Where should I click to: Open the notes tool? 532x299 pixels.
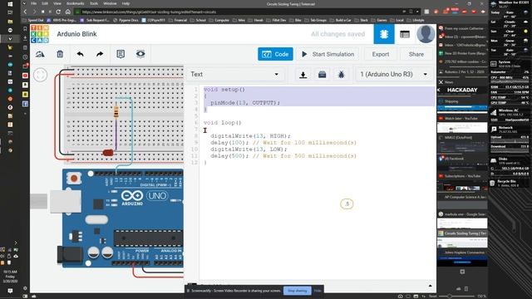pos(121,54)
